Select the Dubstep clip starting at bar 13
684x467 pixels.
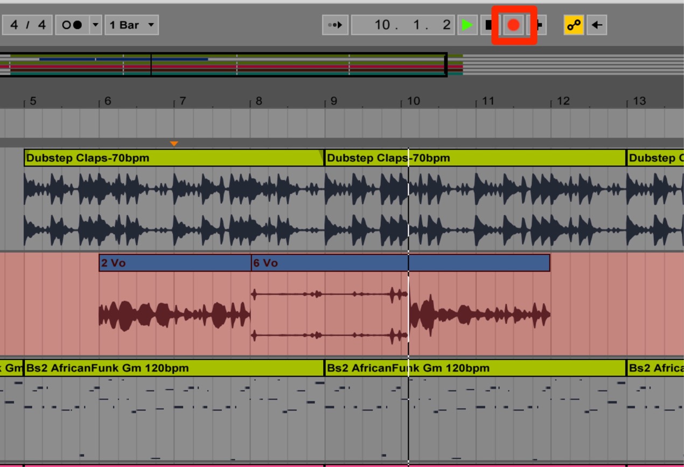[655, 158]
